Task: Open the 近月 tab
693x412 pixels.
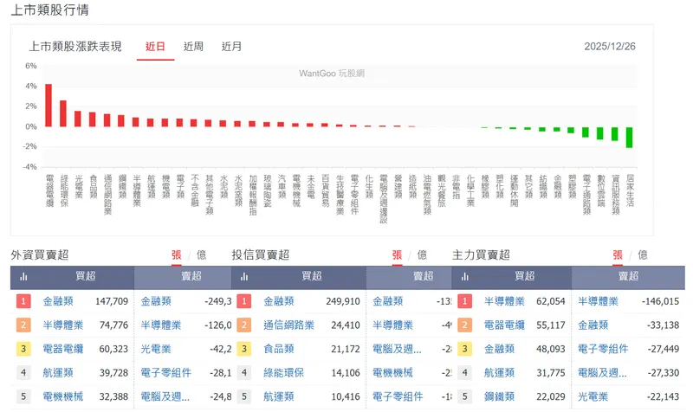Action: coord(231,46)
